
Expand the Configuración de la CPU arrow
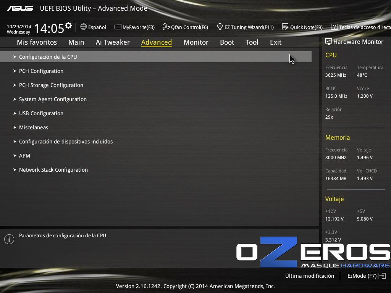point(15,57)
